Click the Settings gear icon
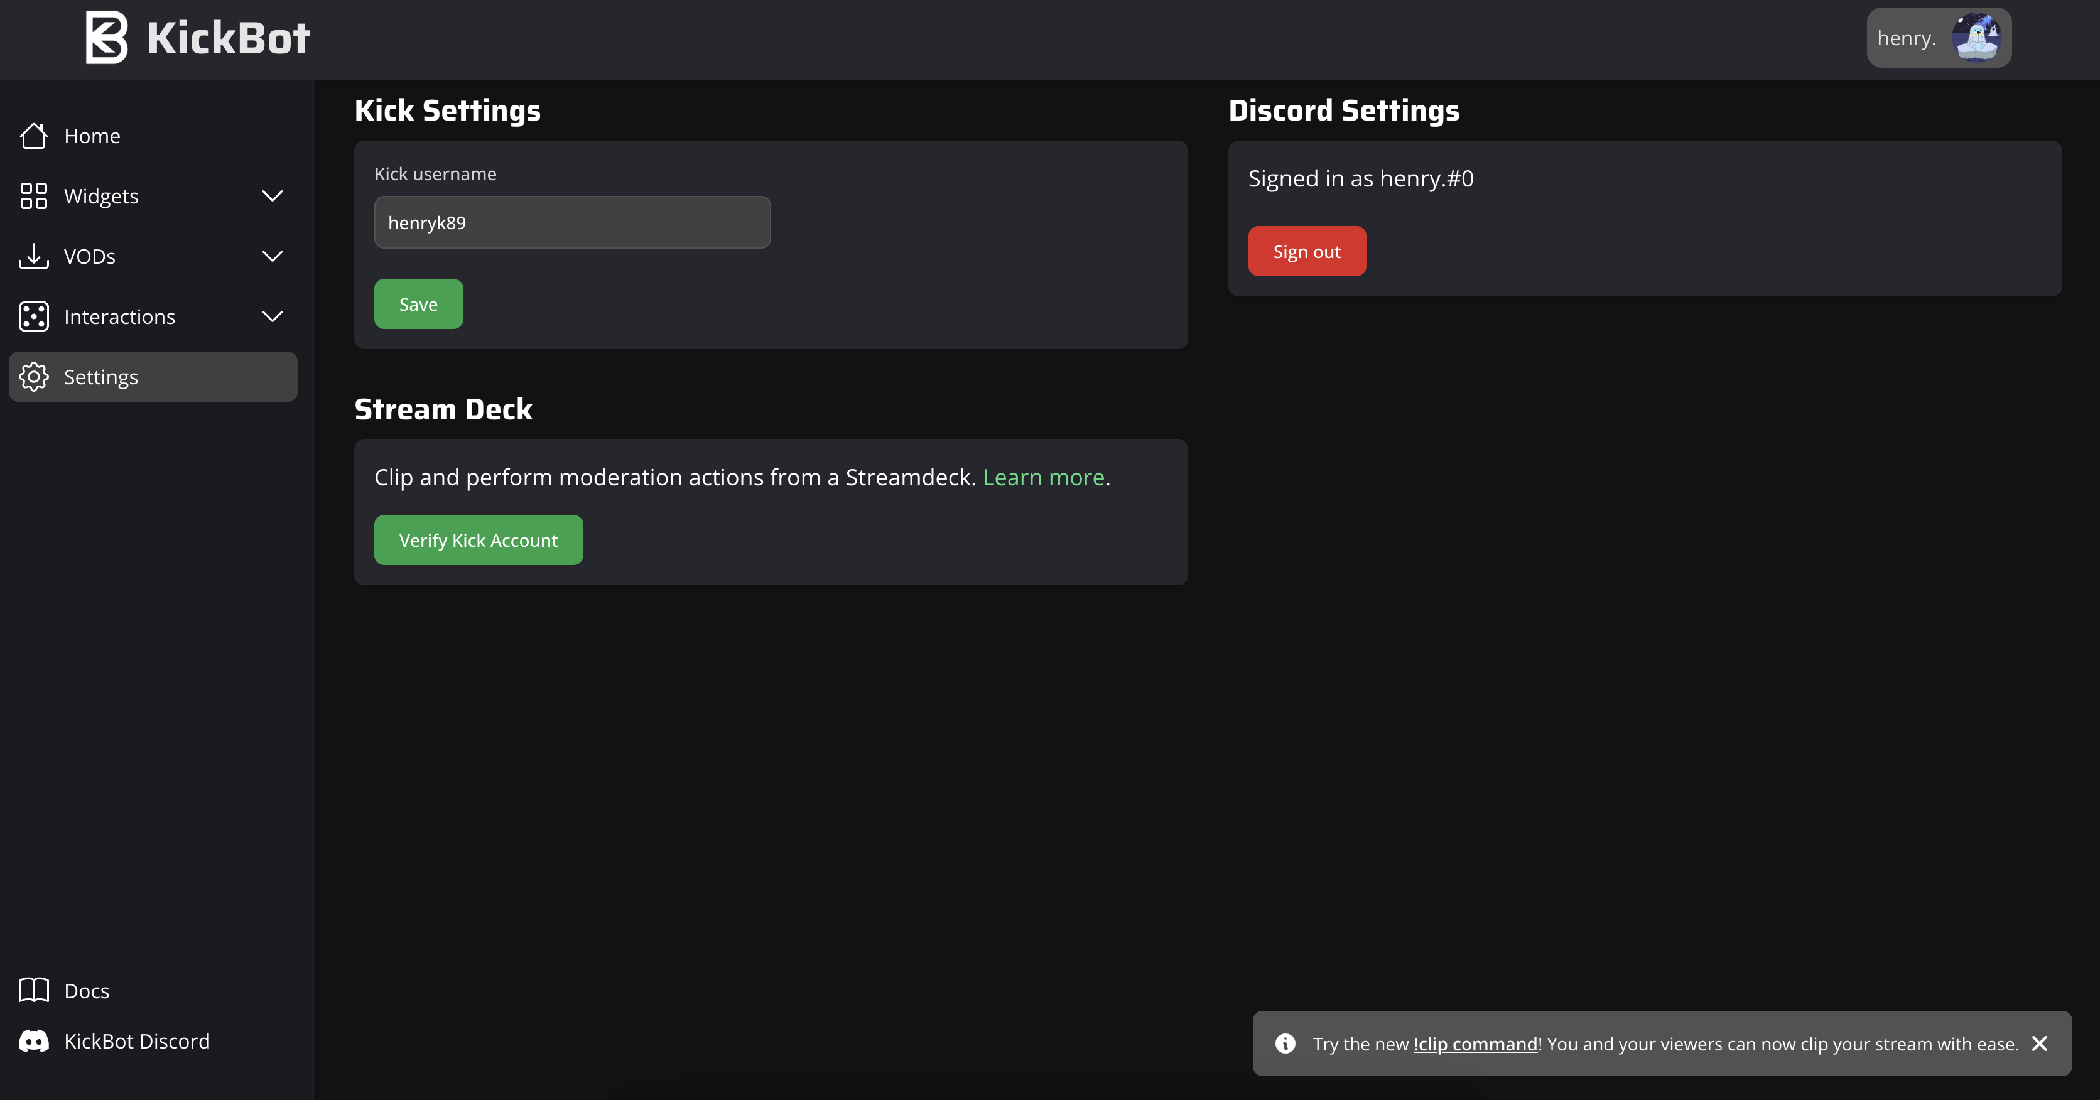The height and width of the screenshot is (1100, 2100). point(33,377)
